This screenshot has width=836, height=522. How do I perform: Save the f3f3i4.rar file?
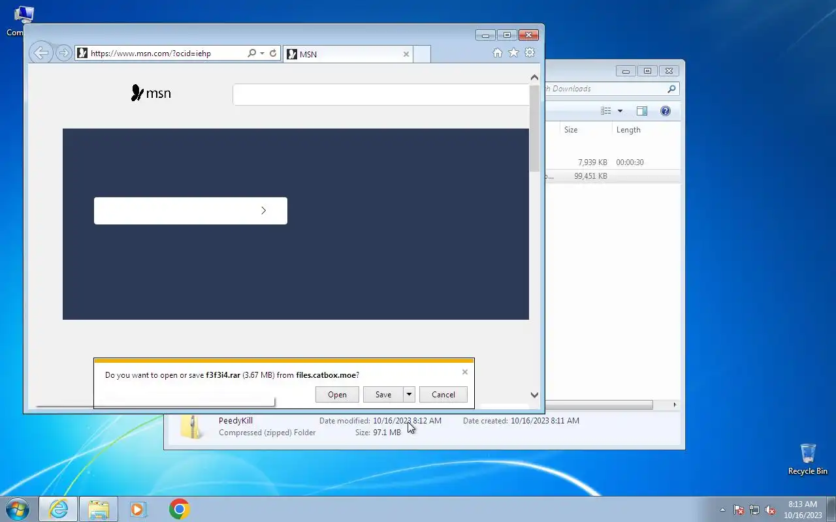pos(383,395)
